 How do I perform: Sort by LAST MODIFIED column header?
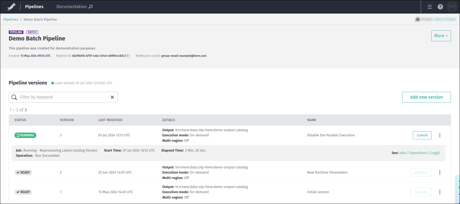[x=110, y=120]
